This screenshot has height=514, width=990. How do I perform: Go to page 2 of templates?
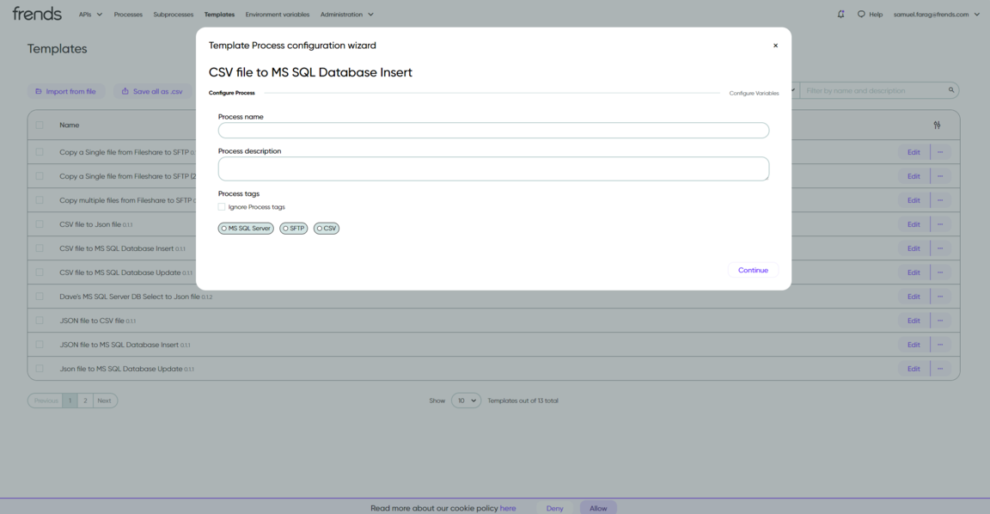click(x=85, y=401)
